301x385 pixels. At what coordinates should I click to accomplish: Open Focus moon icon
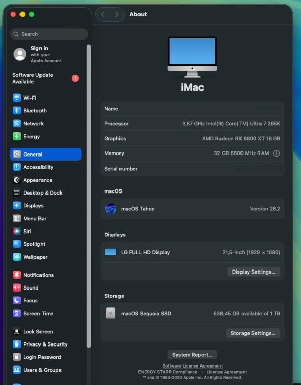coord(17,300)
